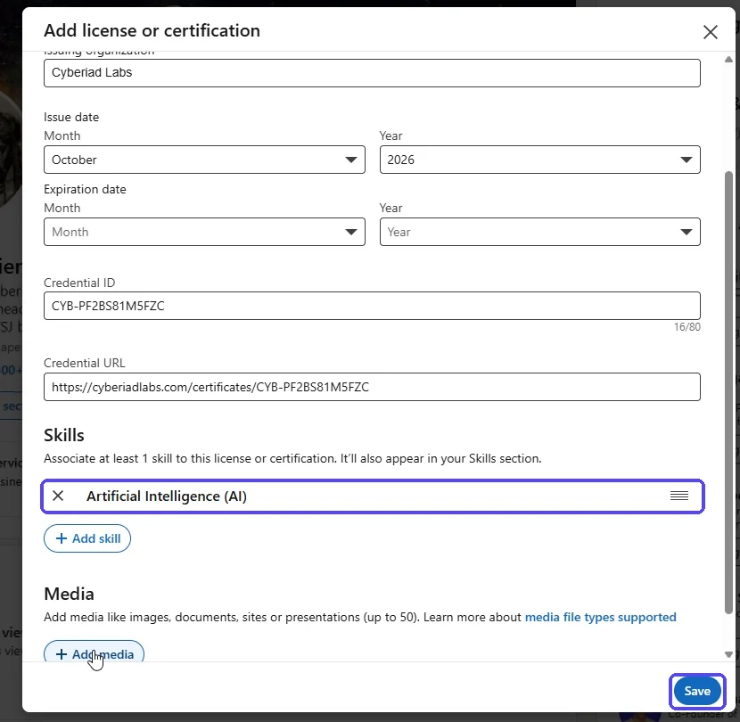Click the Issue date label
This screenshot has width=740, height=722.
[71, 117]
